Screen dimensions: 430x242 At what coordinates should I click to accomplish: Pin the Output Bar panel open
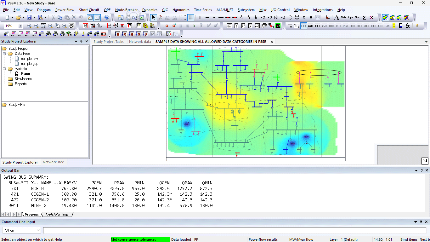click(x=421, y=170)
